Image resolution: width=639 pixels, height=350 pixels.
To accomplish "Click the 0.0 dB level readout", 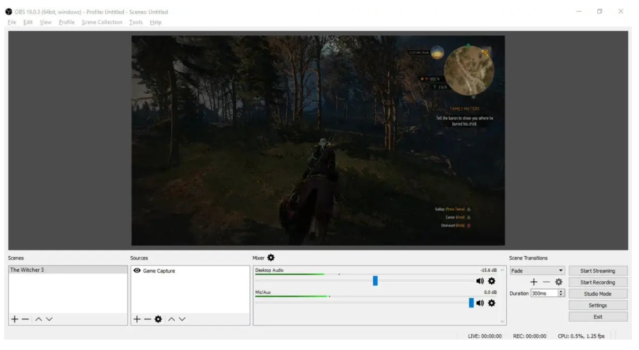I will 491,292.
